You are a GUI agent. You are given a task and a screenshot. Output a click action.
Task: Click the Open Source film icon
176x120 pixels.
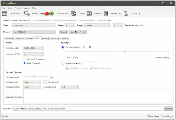[5, 13]
